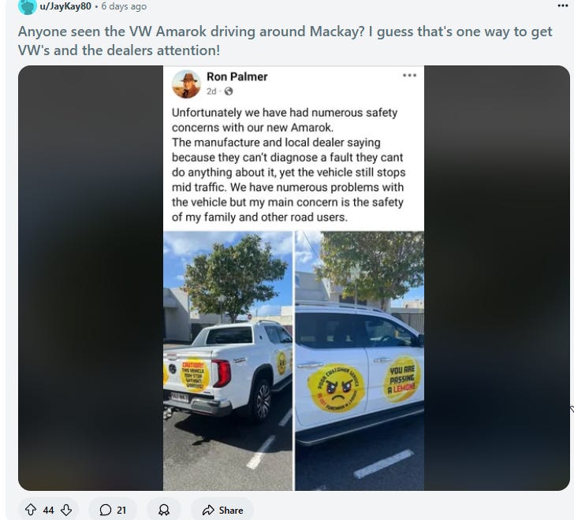Open the right photo of Amarok side

tap(360, 361)
